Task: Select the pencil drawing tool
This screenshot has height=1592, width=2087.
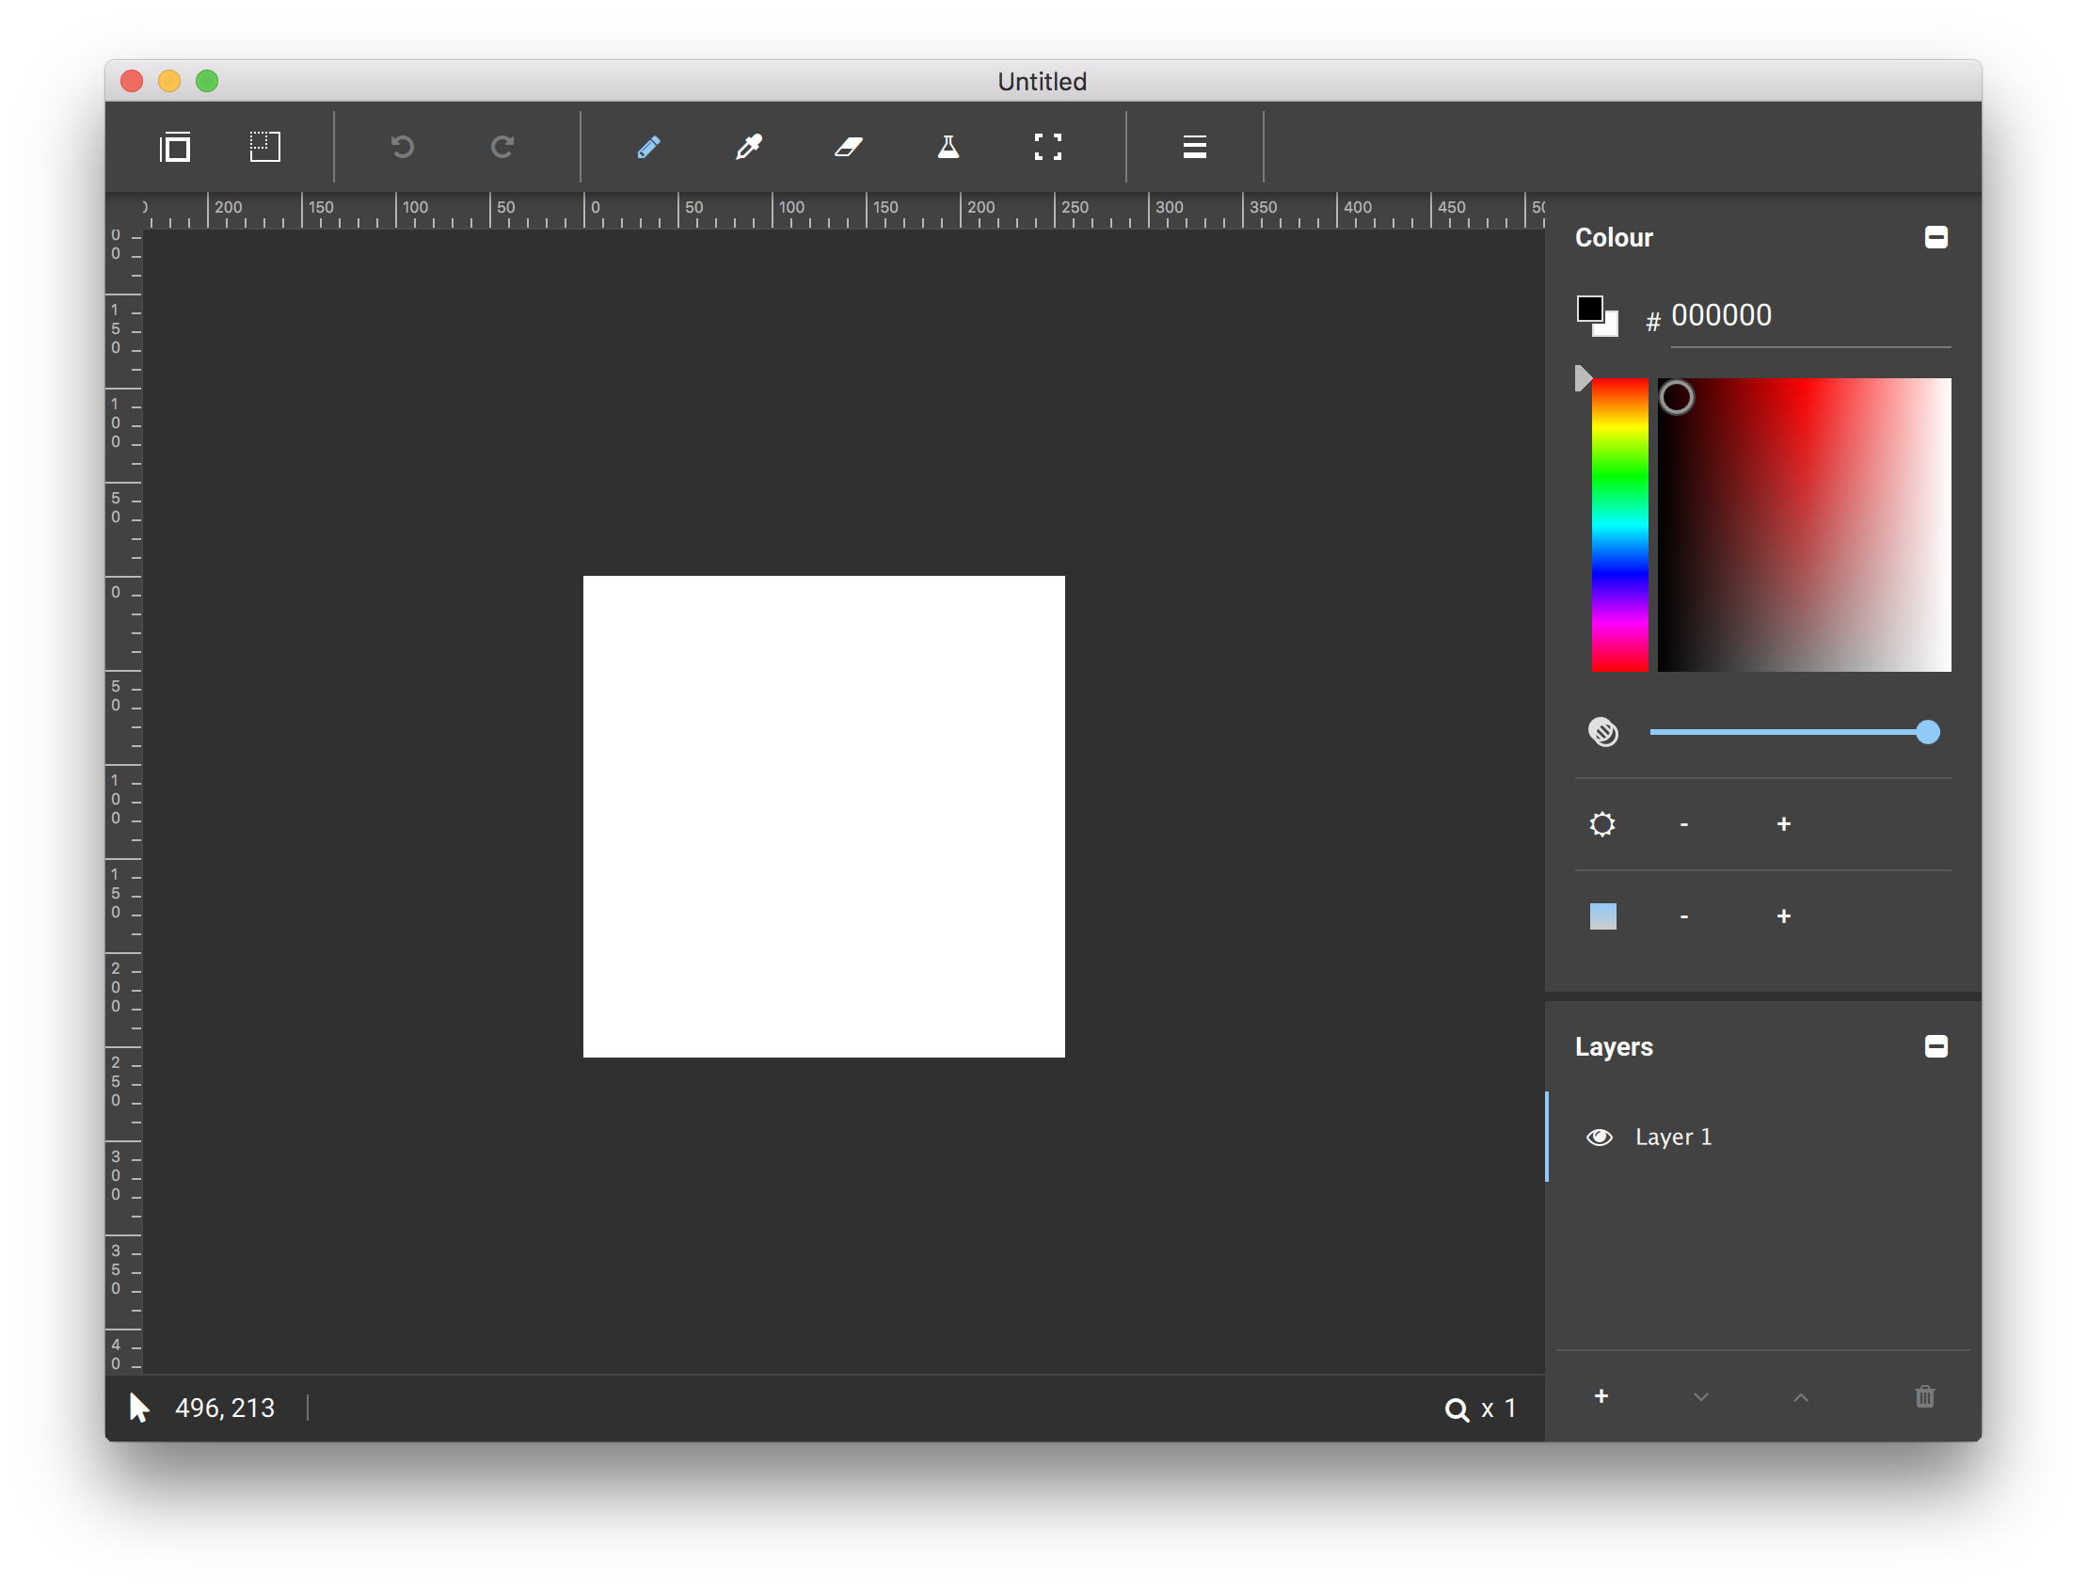Action: coord(648,147)
